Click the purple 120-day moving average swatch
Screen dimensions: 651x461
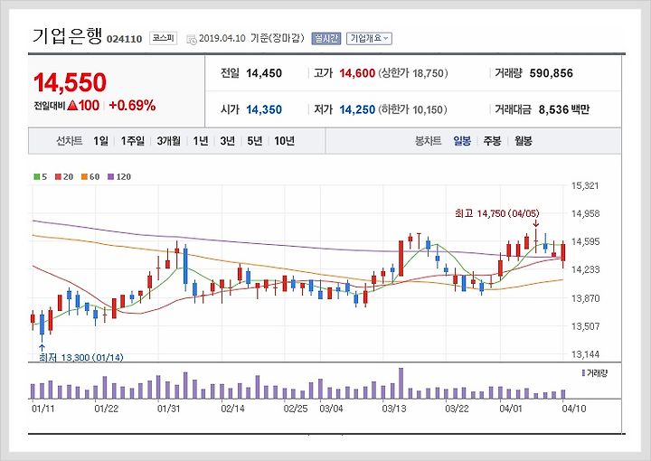click(x=110, y=177)
